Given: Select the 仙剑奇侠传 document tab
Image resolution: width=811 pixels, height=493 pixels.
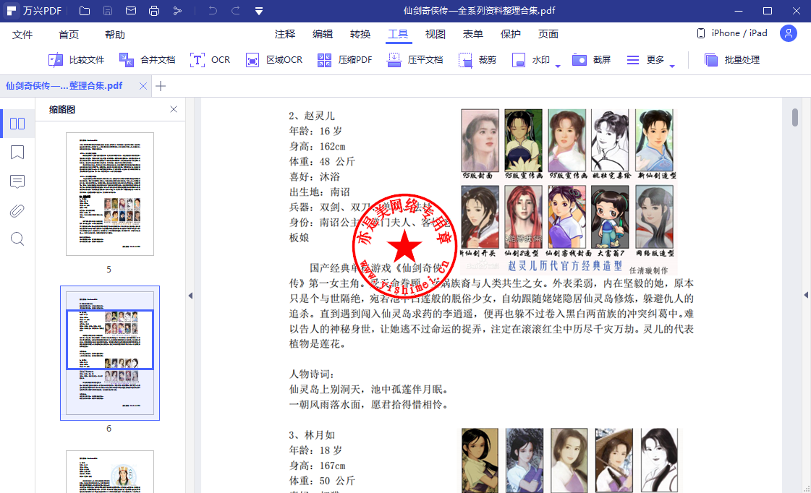Looking at the screenshot, I should pyautogui.click(x=64, y=86).
